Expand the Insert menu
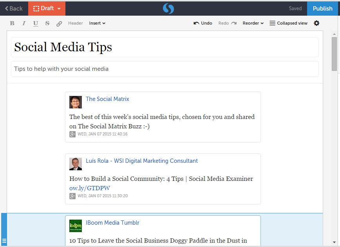Viewport: 340px width, 247px height. [97, 23]
